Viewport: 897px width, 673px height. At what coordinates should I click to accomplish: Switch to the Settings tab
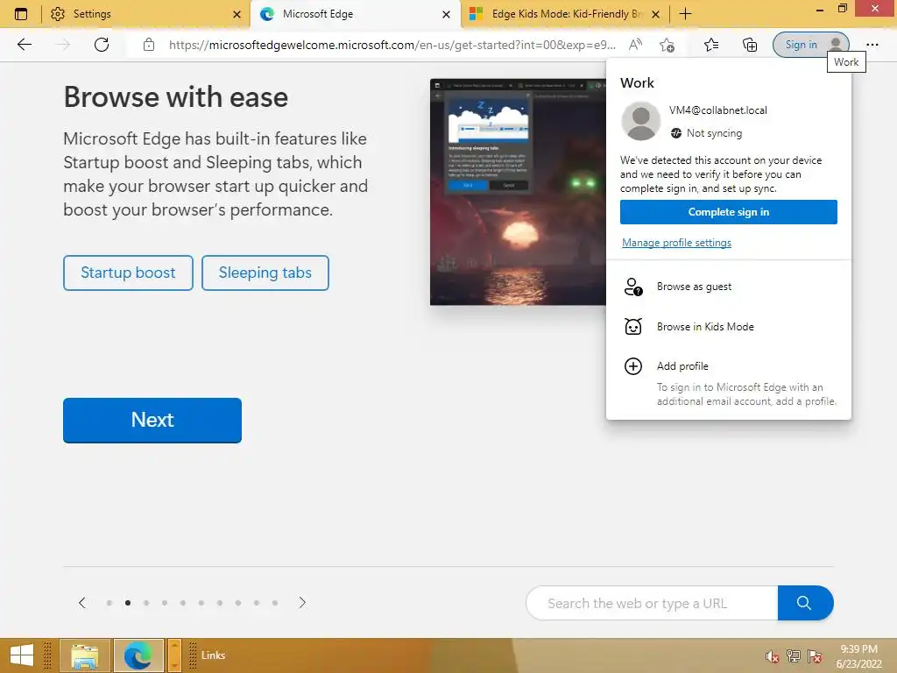click(x=145, y=14)
